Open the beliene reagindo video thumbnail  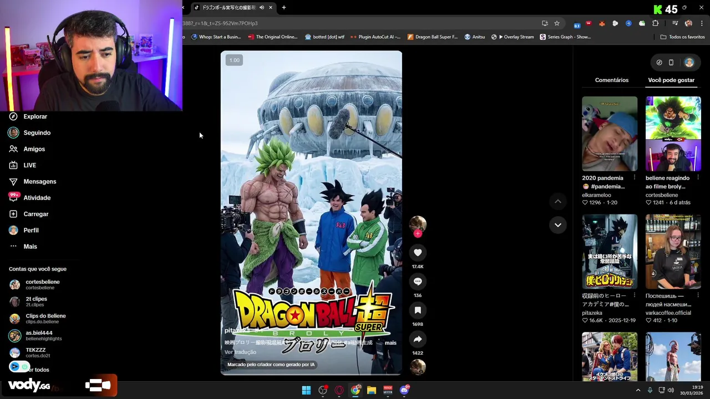(673, 134)
